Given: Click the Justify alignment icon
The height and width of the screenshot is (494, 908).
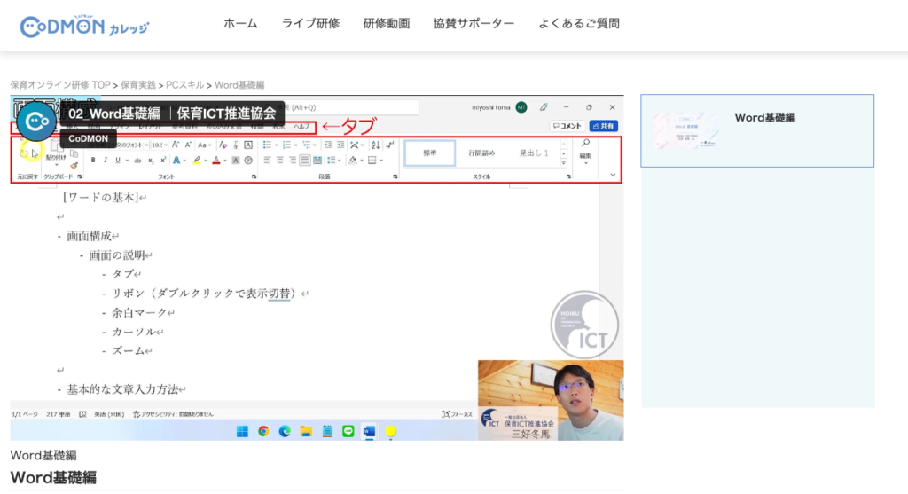Looking at the screenshot, I should click(305, 161).
